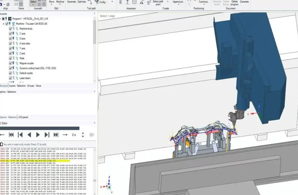Click the simulation progress bar

tap(39, 128)
